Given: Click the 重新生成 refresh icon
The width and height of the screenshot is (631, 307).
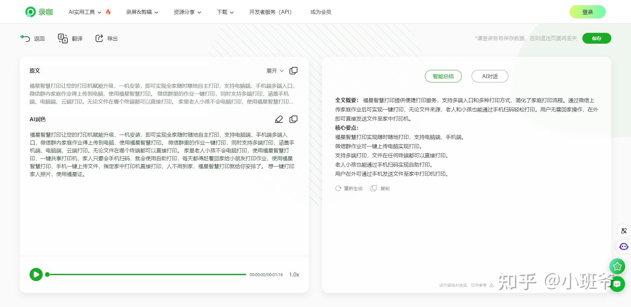Looking at the screenshot, I should coord(338,188).
